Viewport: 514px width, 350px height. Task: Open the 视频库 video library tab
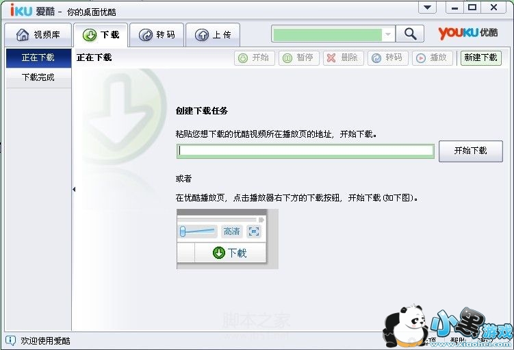38,35
